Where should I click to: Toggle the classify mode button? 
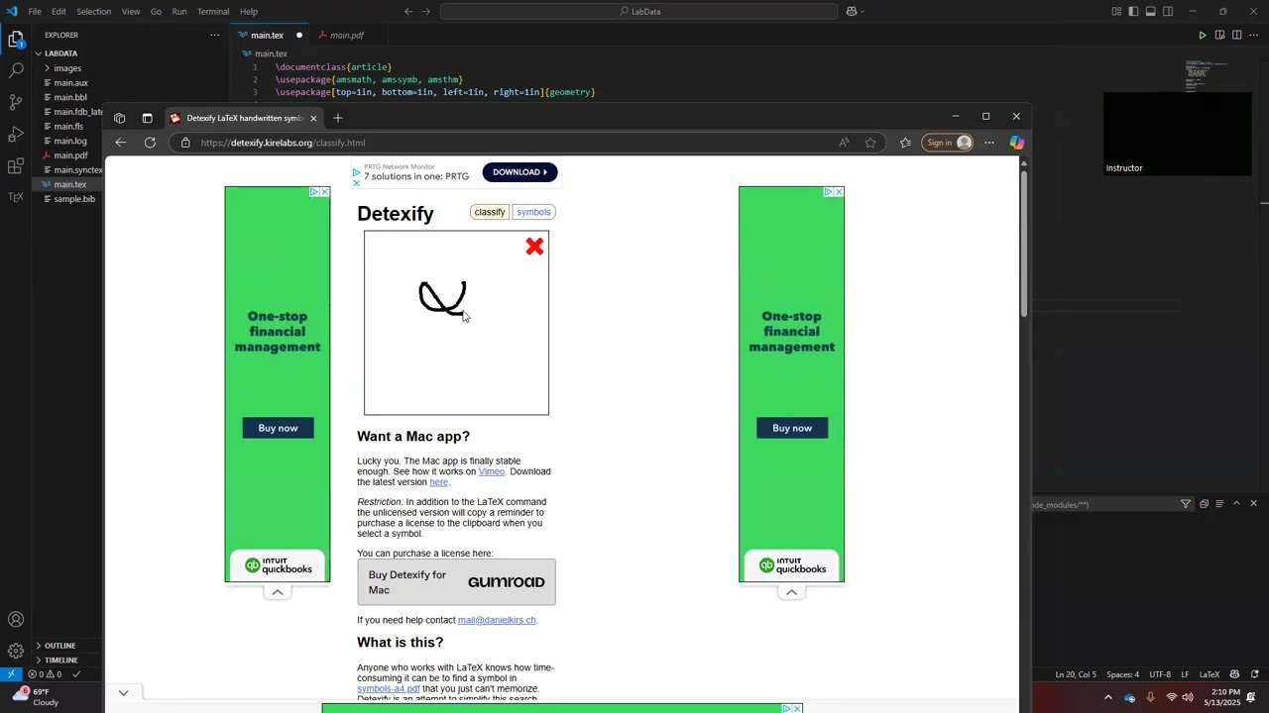pyautogui.click(x=490, y=212)
